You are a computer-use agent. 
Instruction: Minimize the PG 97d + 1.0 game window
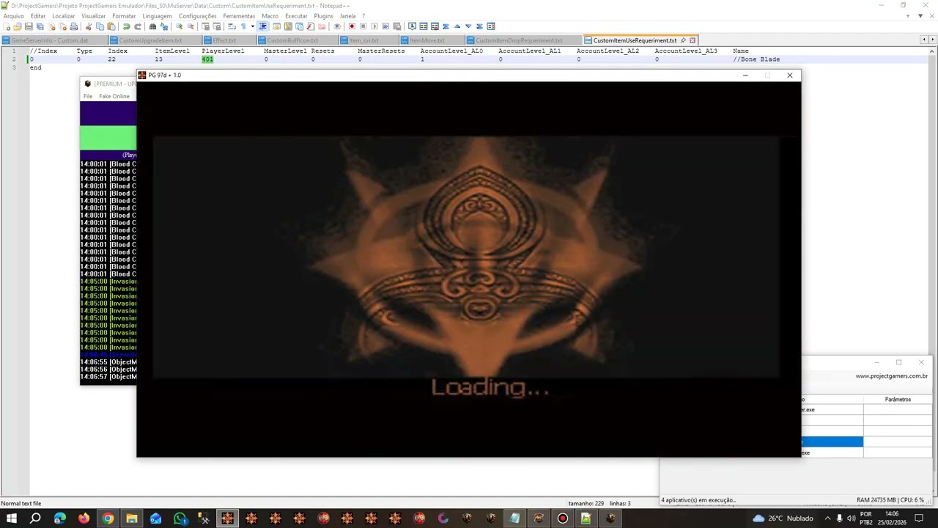point(745,75)
